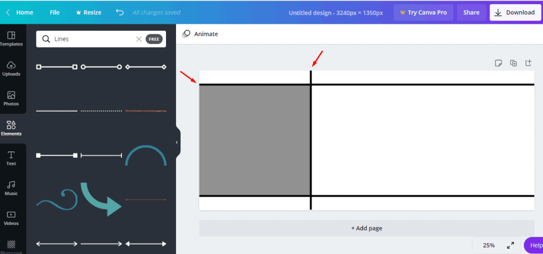Undo the last change
The width and height of the screenshot is (543, 254).
120,13
